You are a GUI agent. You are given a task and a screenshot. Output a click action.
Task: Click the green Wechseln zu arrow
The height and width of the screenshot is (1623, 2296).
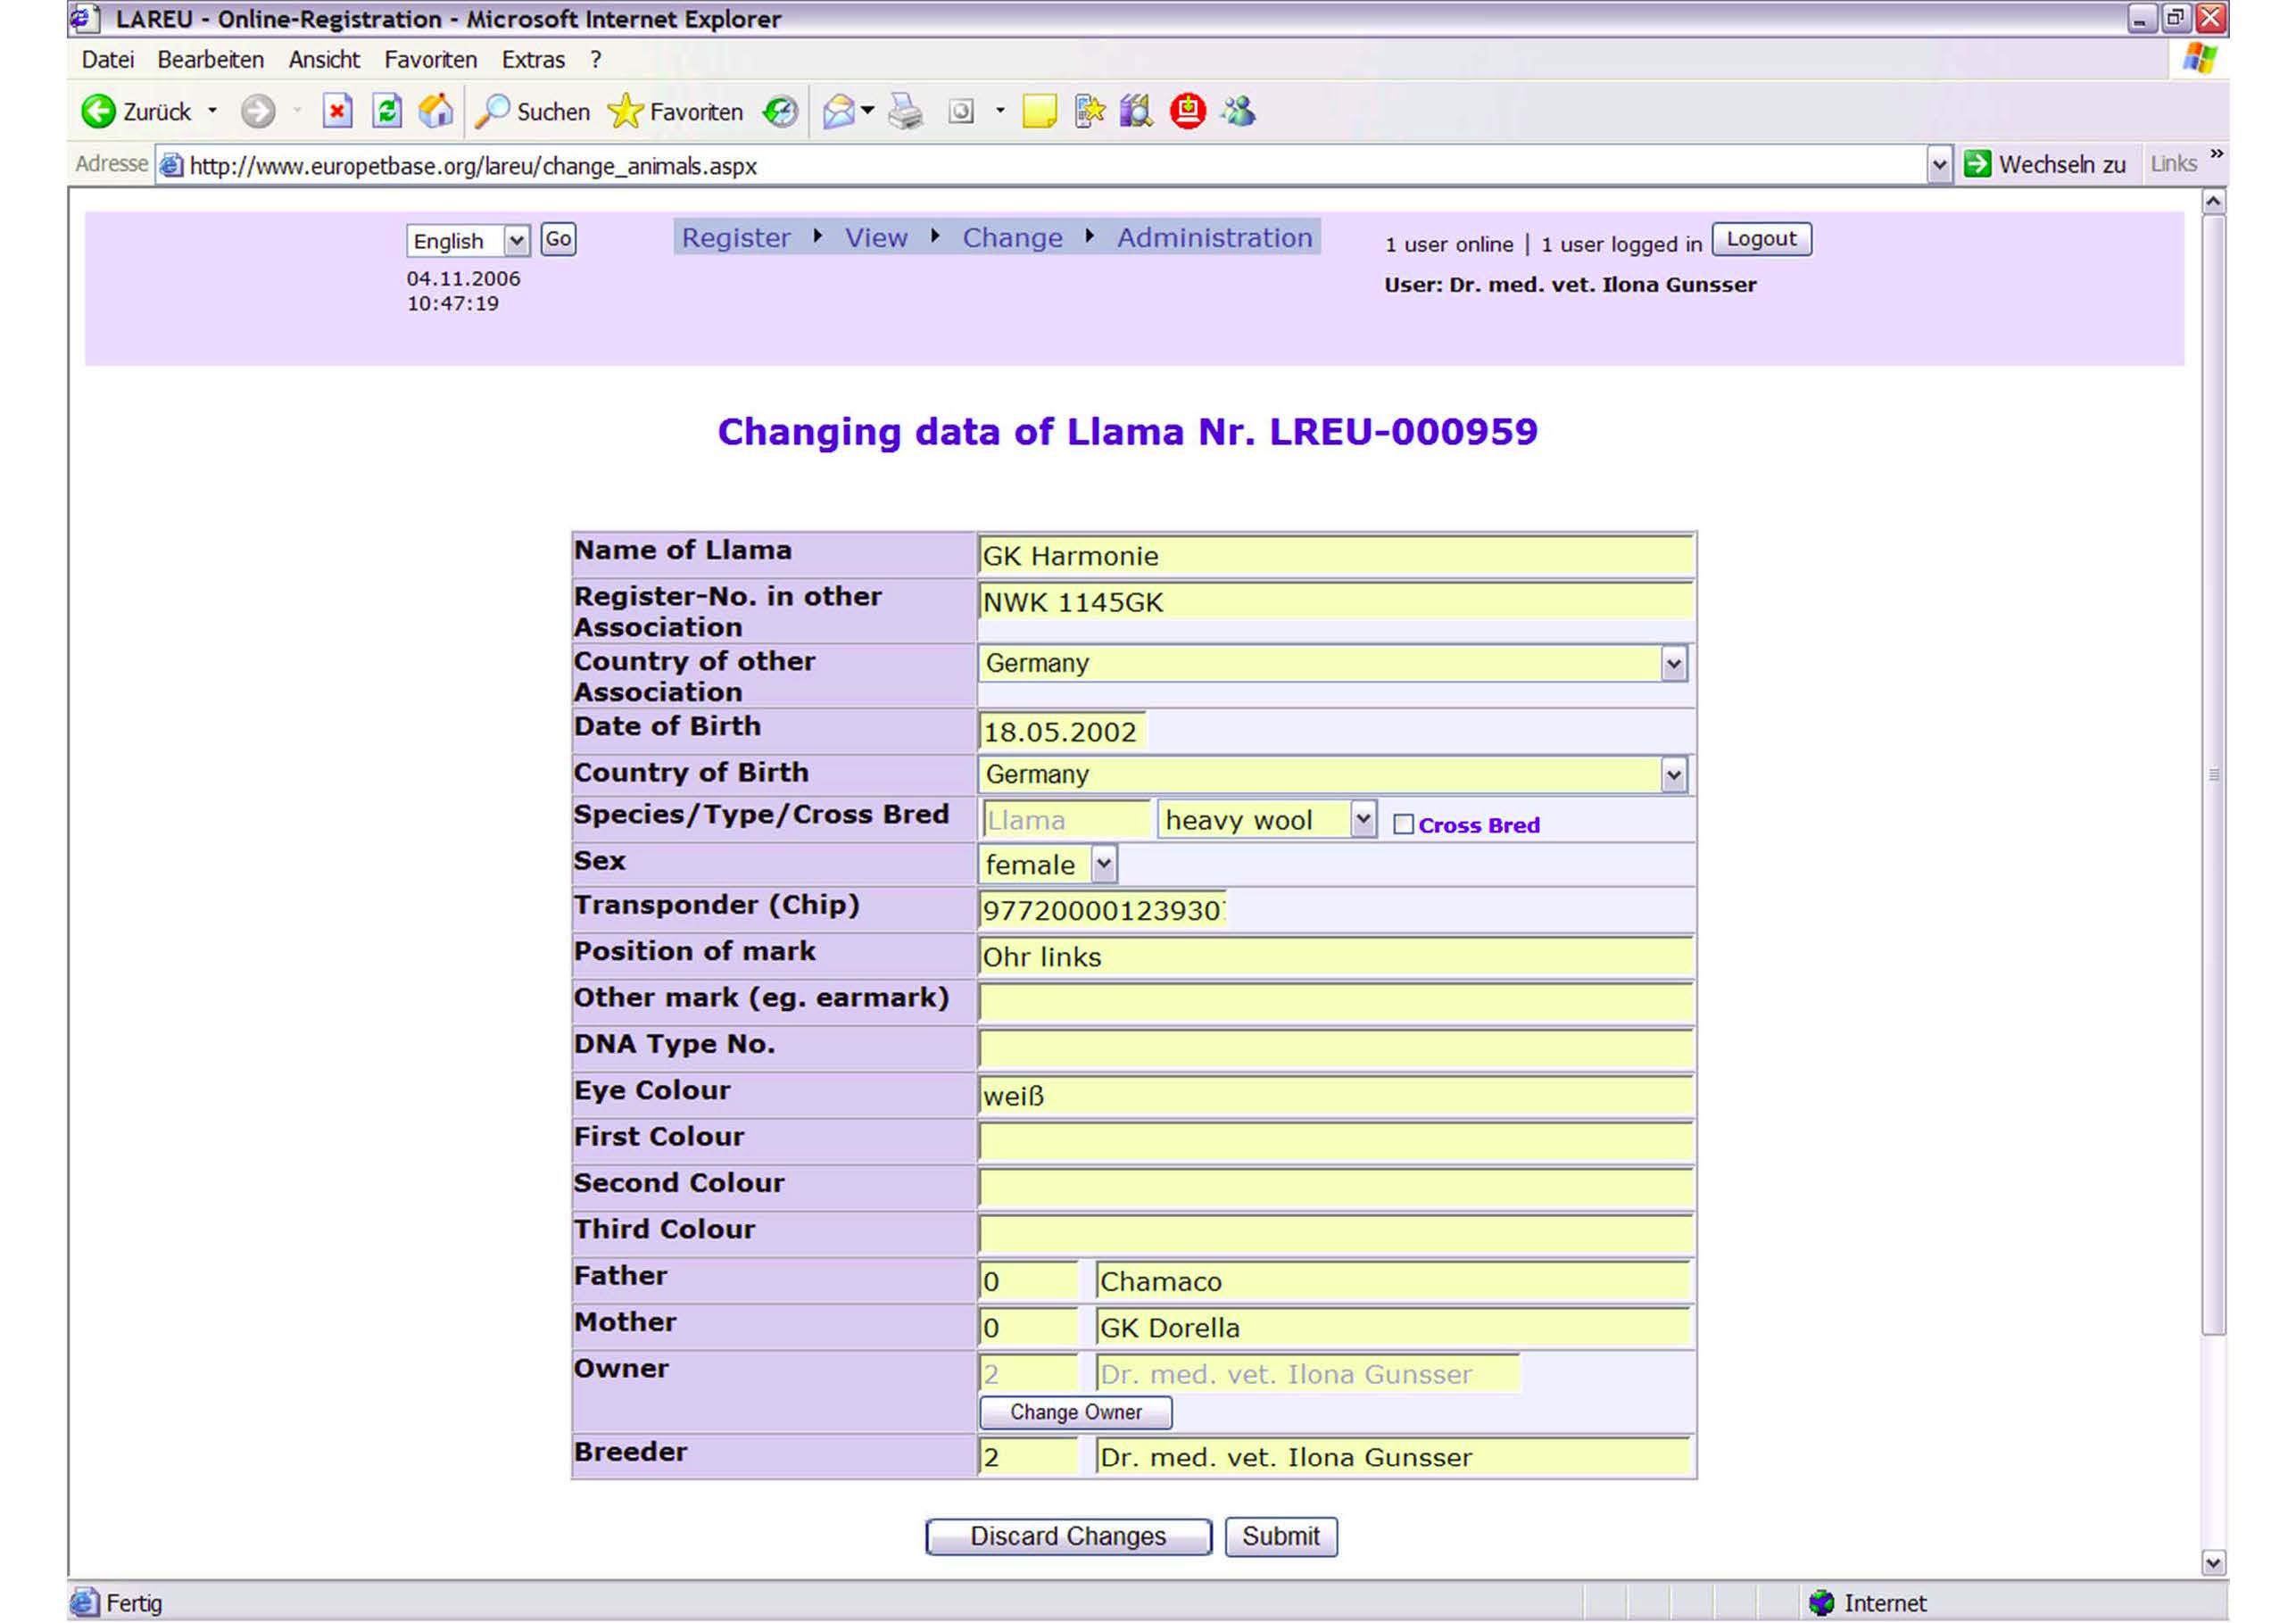(1977, 164)
